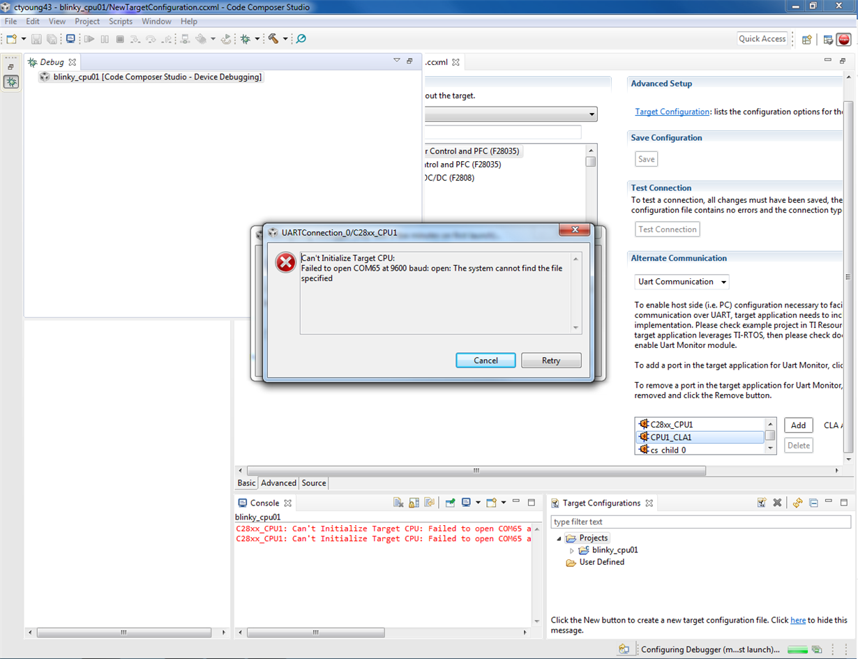Focus the type filter text field

point(701,522)
